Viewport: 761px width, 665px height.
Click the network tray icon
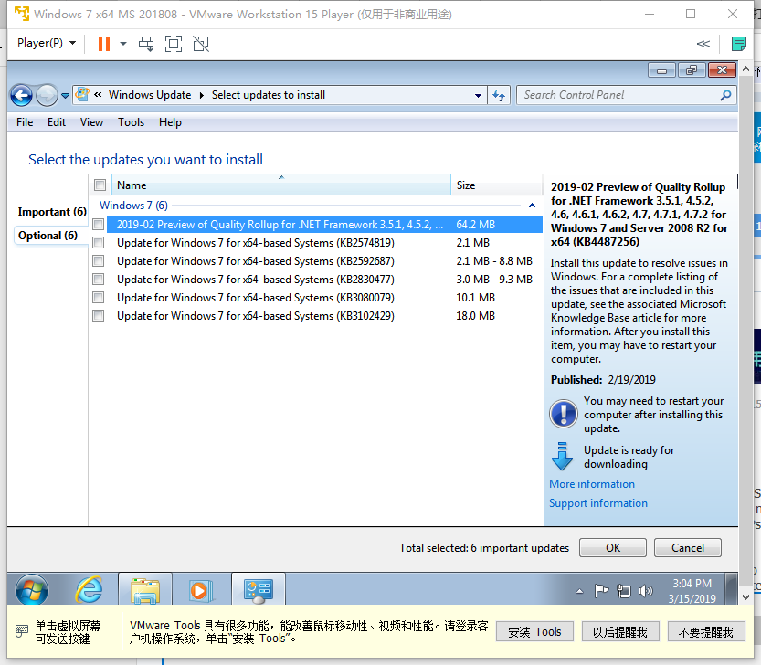tap(624, 591)
